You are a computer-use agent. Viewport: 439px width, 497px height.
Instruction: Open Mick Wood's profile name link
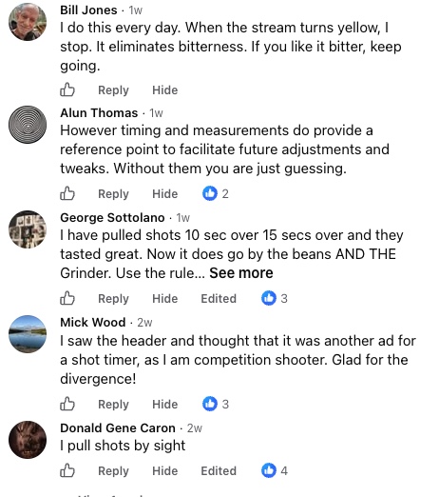[x=93, y=322]
